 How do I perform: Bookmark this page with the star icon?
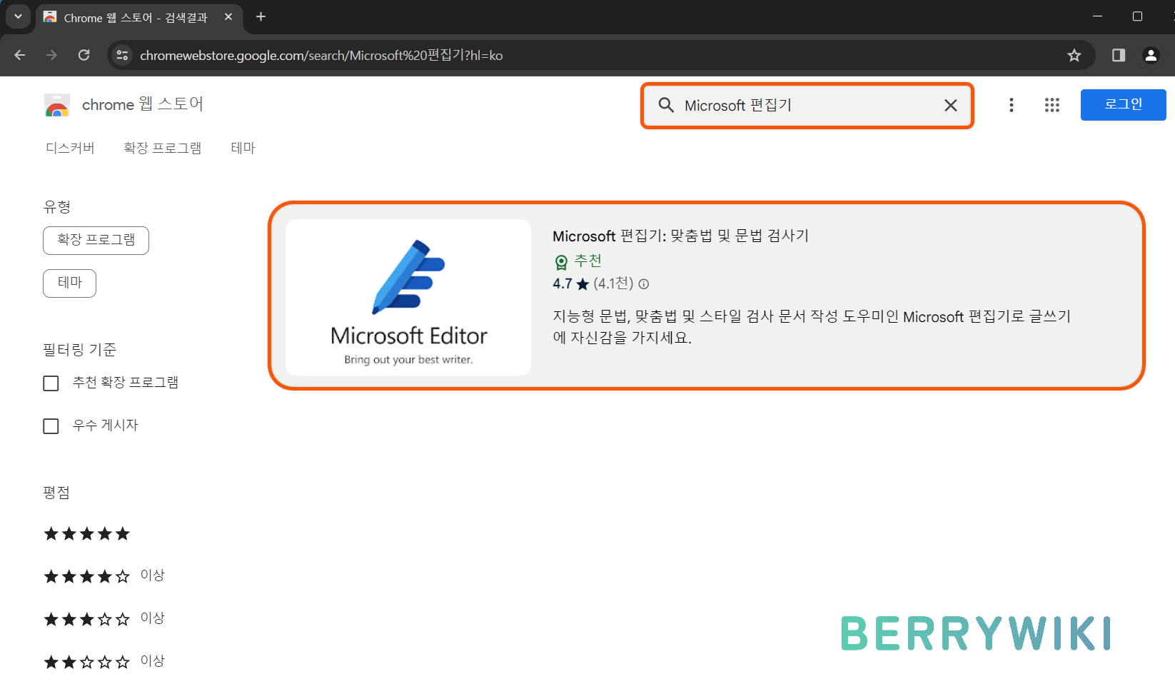pyautogui.click(x=1074, y=55)
